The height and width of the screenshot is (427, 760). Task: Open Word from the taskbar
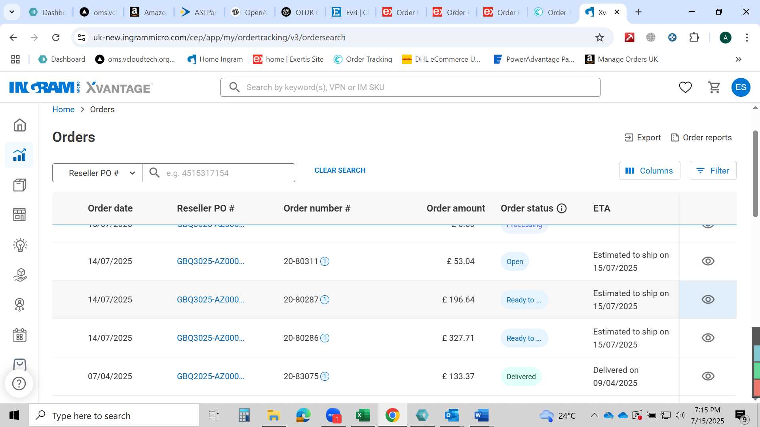tap(481, 416)
